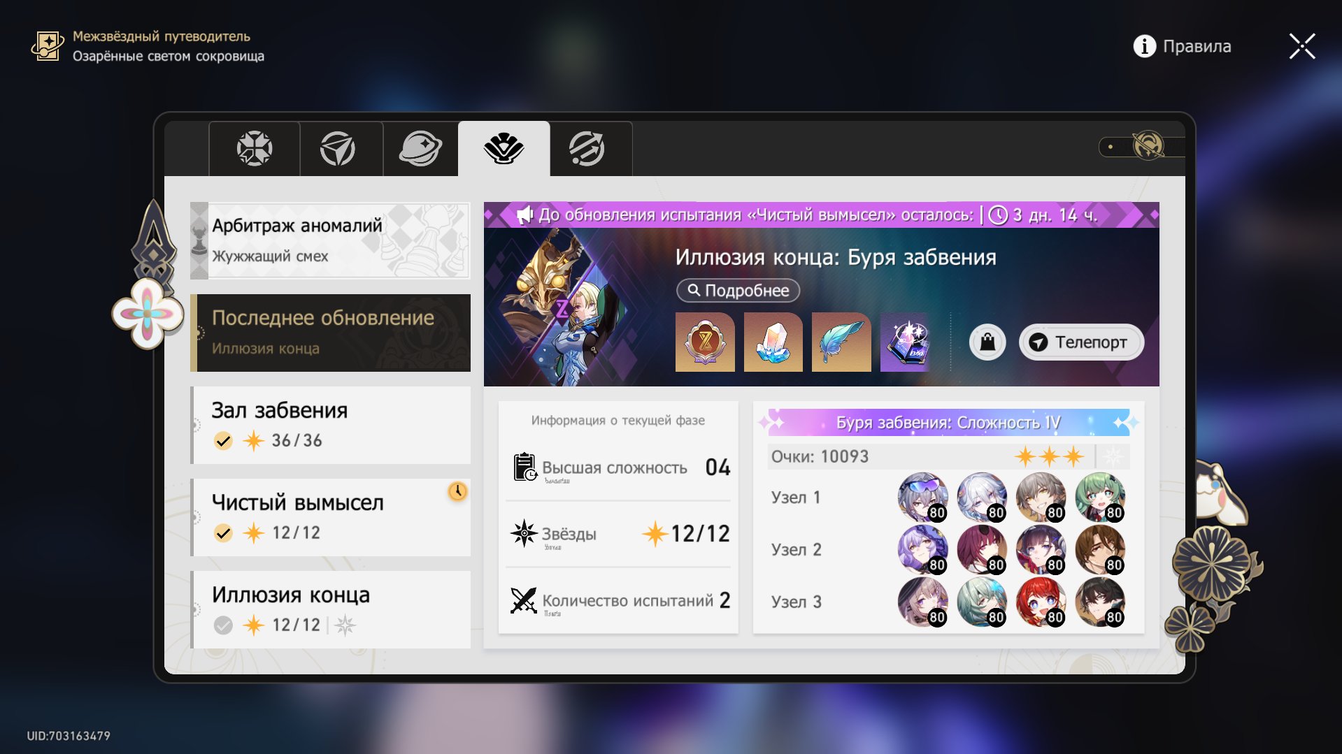
Task: Select first character portrait in Узел 1
Action: point(922,498)
